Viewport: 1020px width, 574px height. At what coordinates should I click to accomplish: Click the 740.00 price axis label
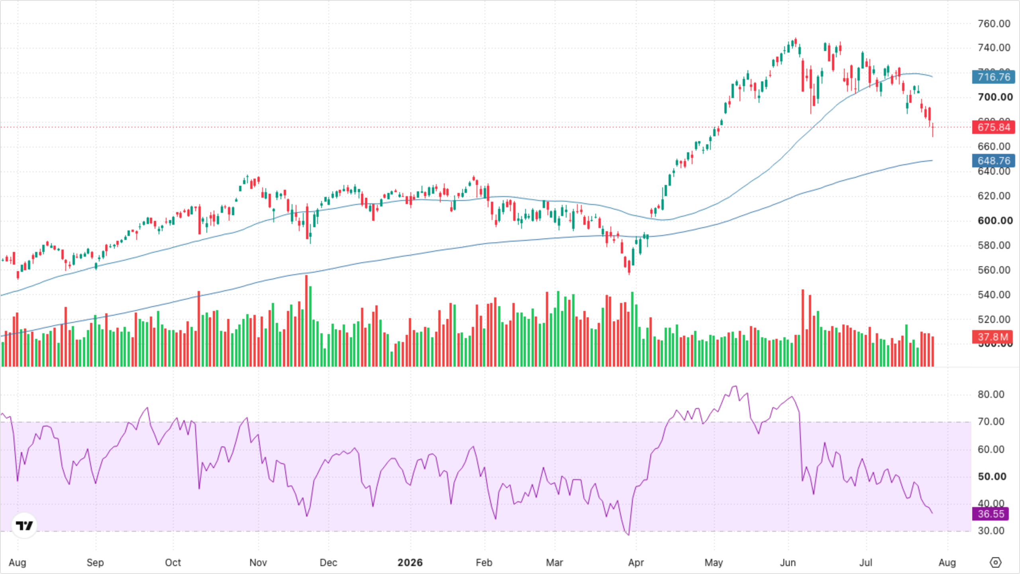tap(994, 48)
